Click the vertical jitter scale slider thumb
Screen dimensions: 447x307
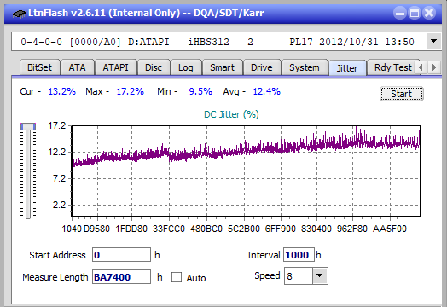tap(28, 126)
